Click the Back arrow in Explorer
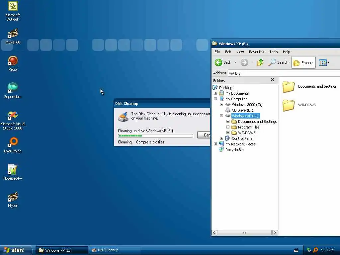Screen dimensions: 340x255 (x=223, y=62)
